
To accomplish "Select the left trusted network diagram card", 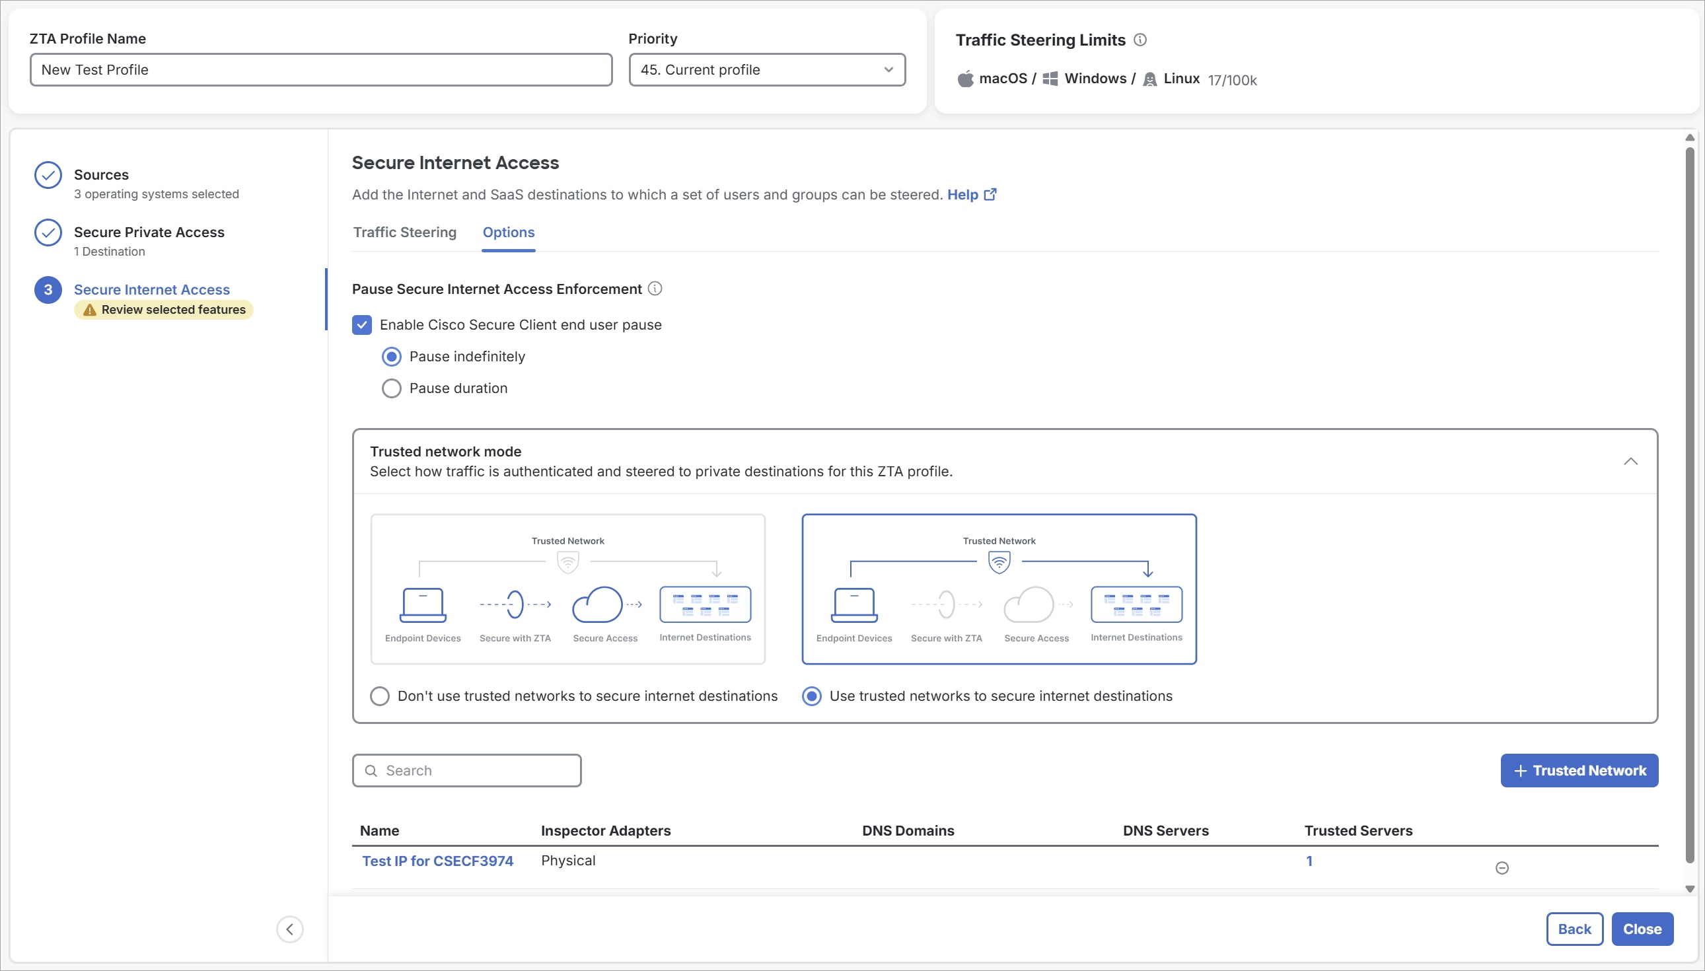I will click(x=567, y=589).
